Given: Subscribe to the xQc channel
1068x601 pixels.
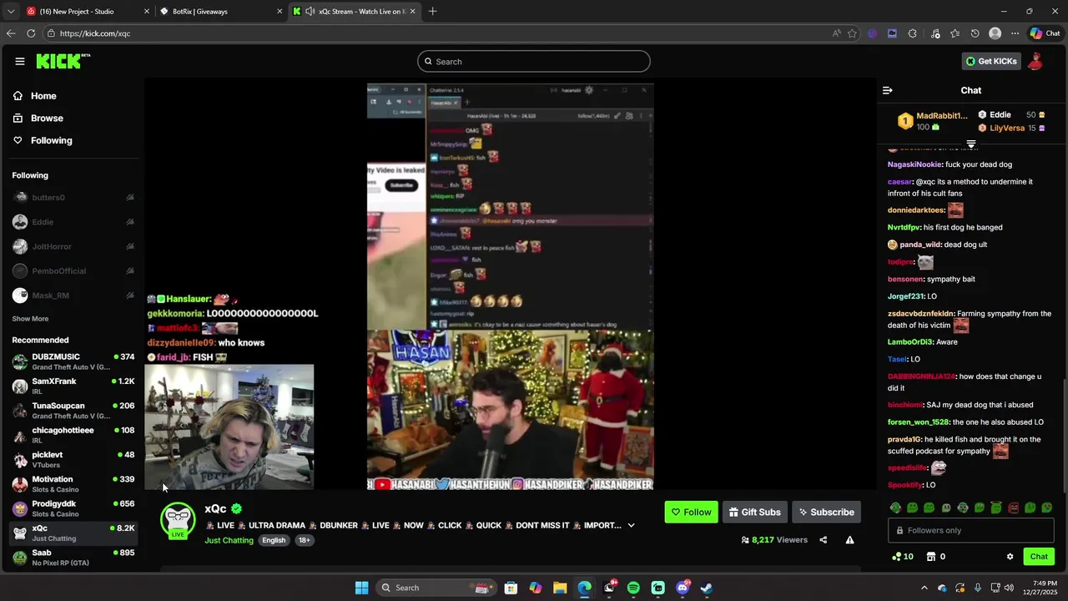Looking at the screenshot, I should (x=826, y=512).
